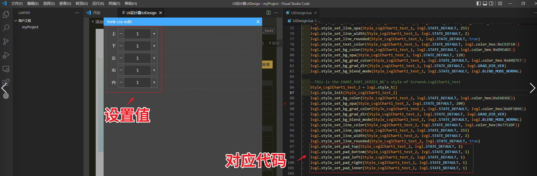This screenshot has height=176, width=537.
Task: Switch to the 开始 tab
Action: click(x=96, y=13)
